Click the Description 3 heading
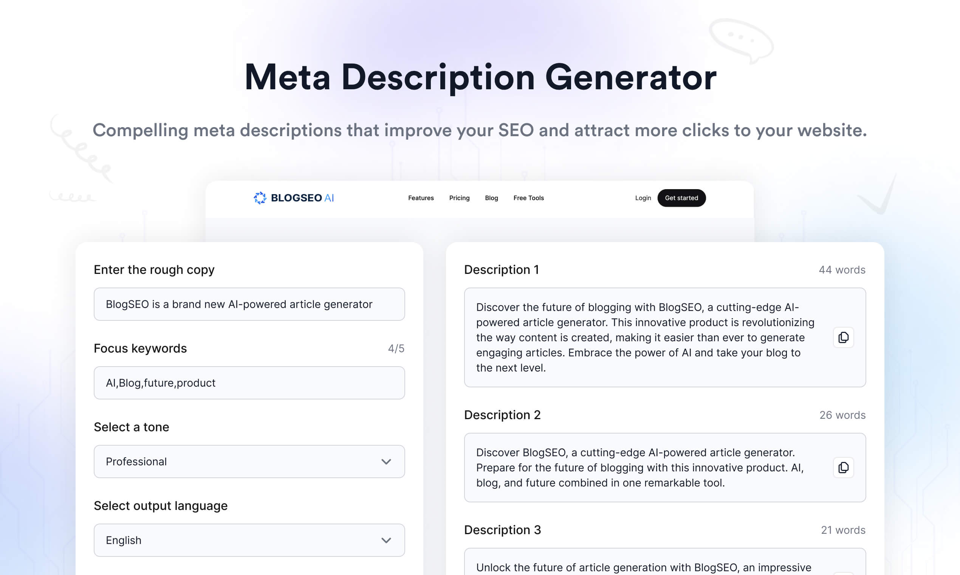The image size is (960, 575). pos(502,530)
